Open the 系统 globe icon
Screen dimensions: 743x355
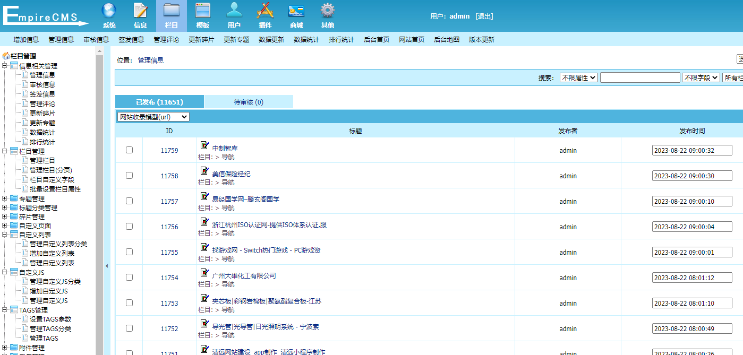109,10
